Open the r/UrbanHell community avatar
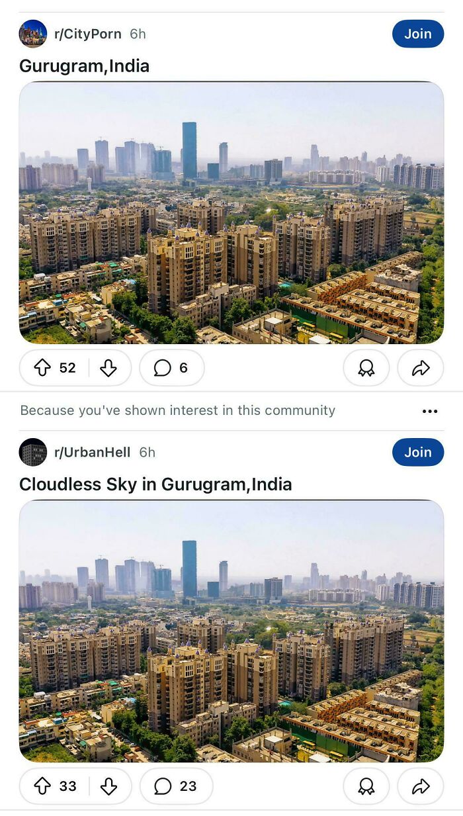463x816 pixels. tap(33, 452)
